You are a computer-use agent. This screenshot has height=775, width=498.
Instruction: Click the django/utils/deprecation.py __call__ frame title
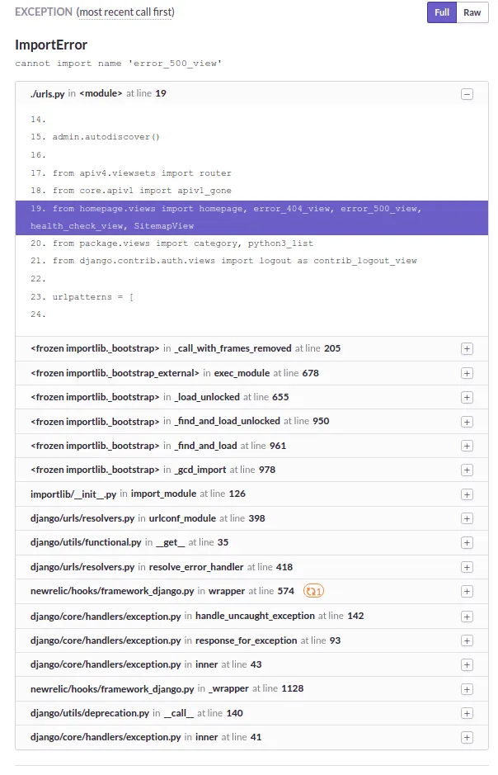[x=137, y=713]
